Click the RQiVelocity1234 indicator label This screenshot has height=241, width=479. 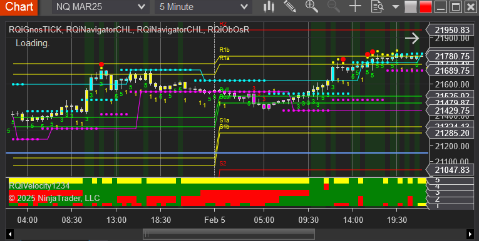tap(39, 185)
